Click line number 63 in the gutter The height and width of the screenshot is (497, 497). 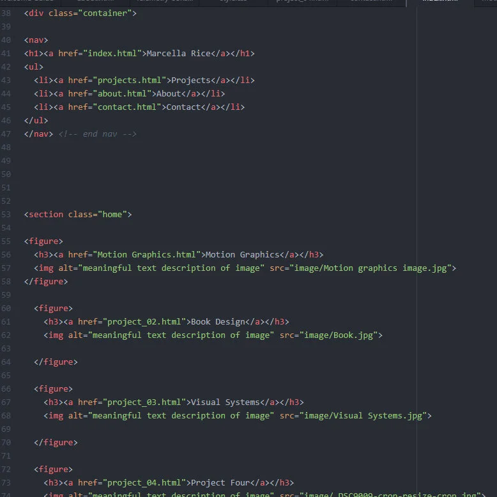click(x=6, y=349)
